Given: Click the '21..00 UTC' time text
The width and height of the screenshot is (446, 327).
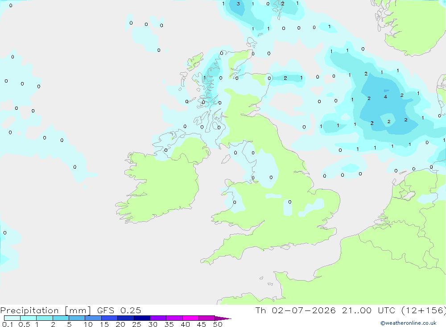Looking at the screenshot, I should point(369,310).
